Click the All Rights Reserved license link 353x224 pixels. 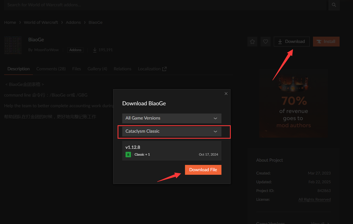[315, 200]
